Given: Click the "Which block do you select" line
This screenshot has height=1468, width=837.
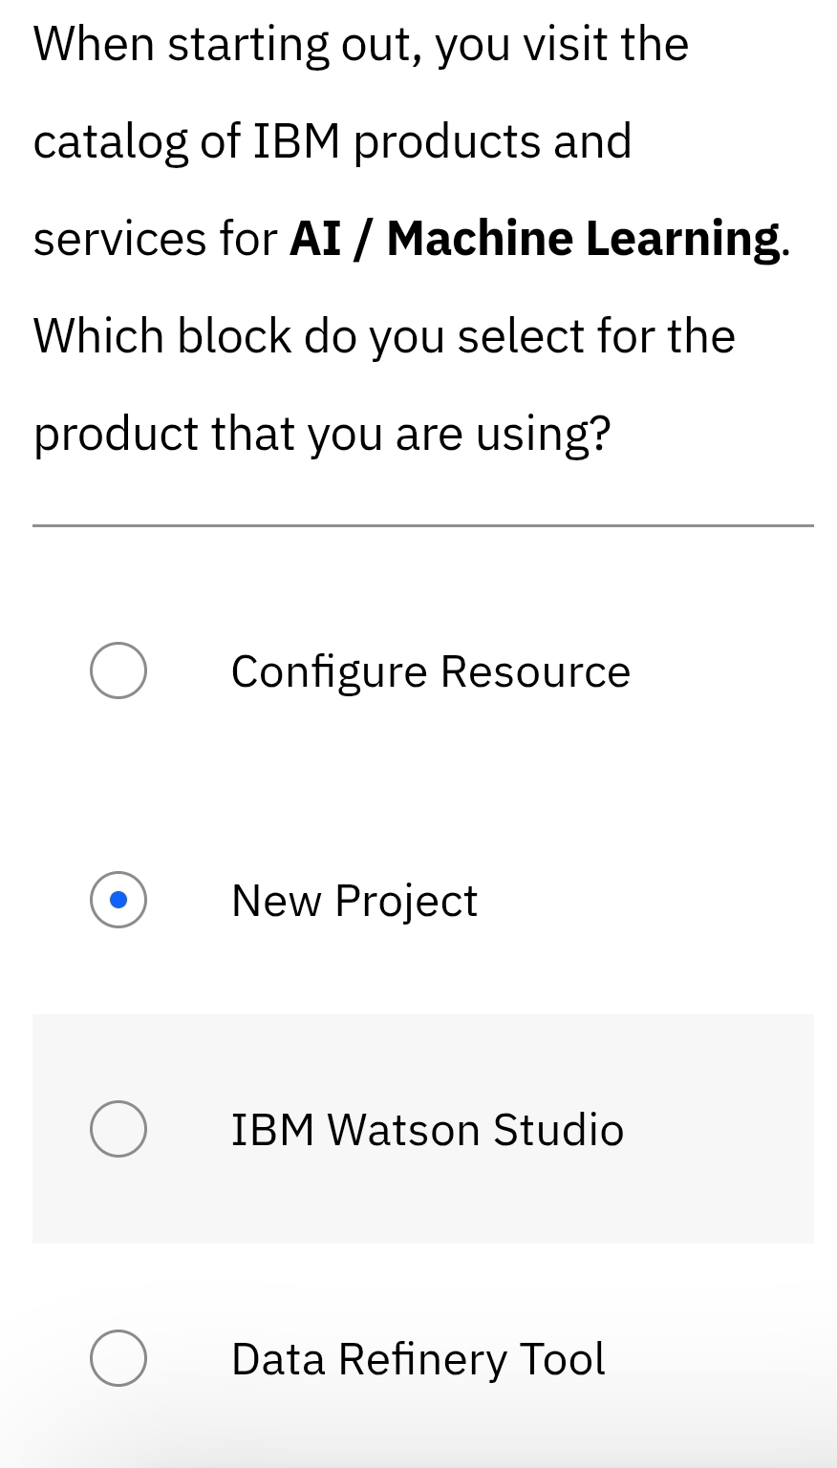Looking at the screenshot, I should tap(384, 336).
